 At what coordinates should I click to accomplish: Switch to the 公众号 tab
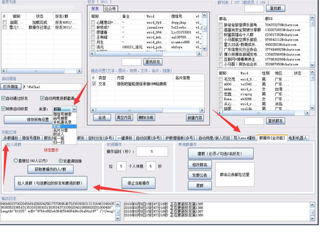(x=110, y=9)
